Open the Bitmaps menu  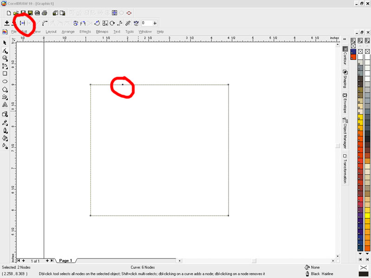102,32
